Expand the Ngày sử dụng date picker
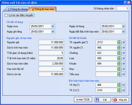132x105 pixels. [x=123, y=26]
